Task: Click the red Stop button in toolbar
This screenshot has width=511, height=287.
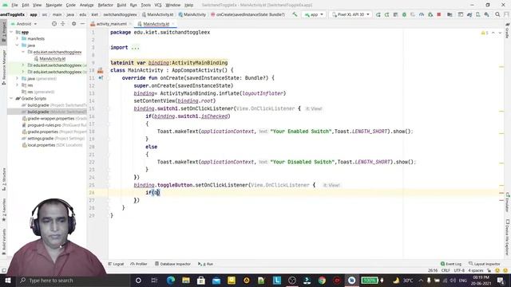Action: (x=439, y=14)
